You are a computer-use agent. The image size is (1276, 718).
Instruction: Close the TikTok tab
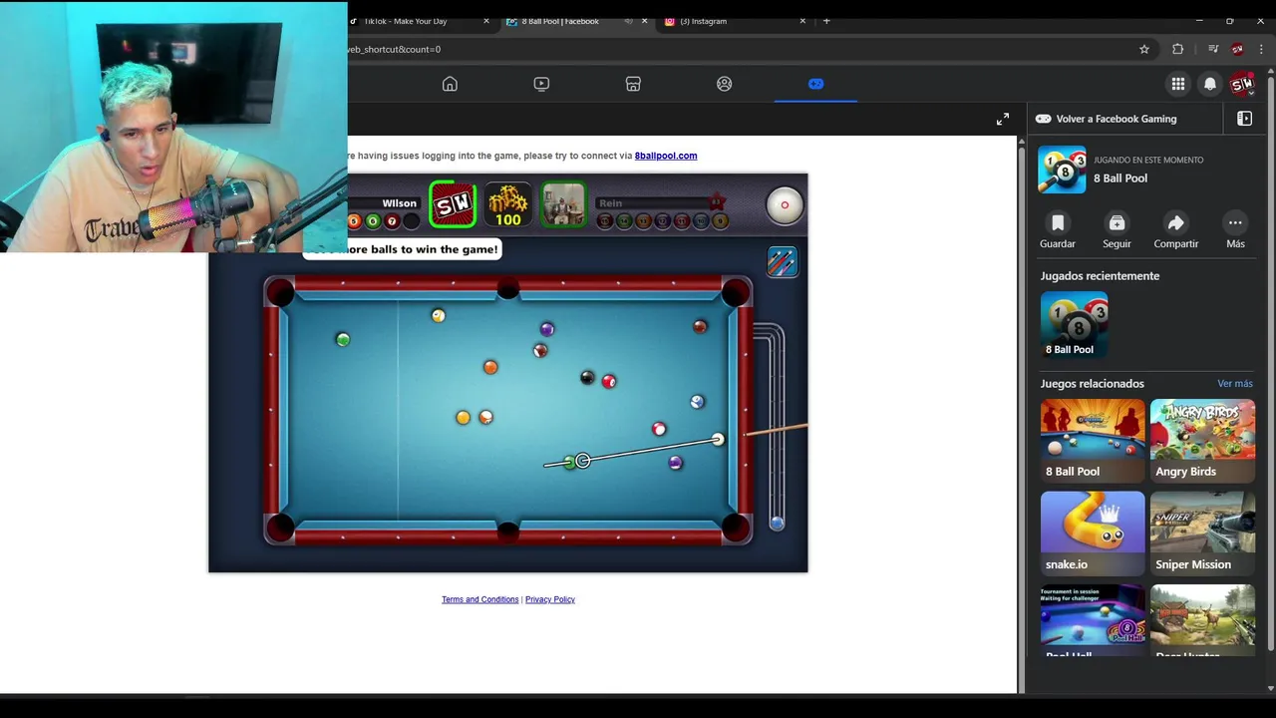tap(486, 21)
